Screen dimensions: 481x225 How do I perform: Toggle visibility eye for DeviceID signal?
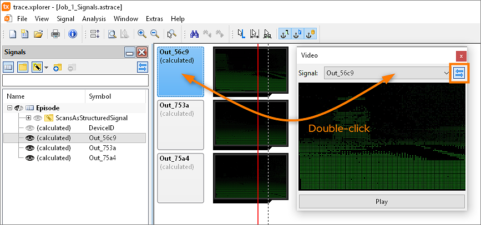pyautogui.click(x=30, y=128)
